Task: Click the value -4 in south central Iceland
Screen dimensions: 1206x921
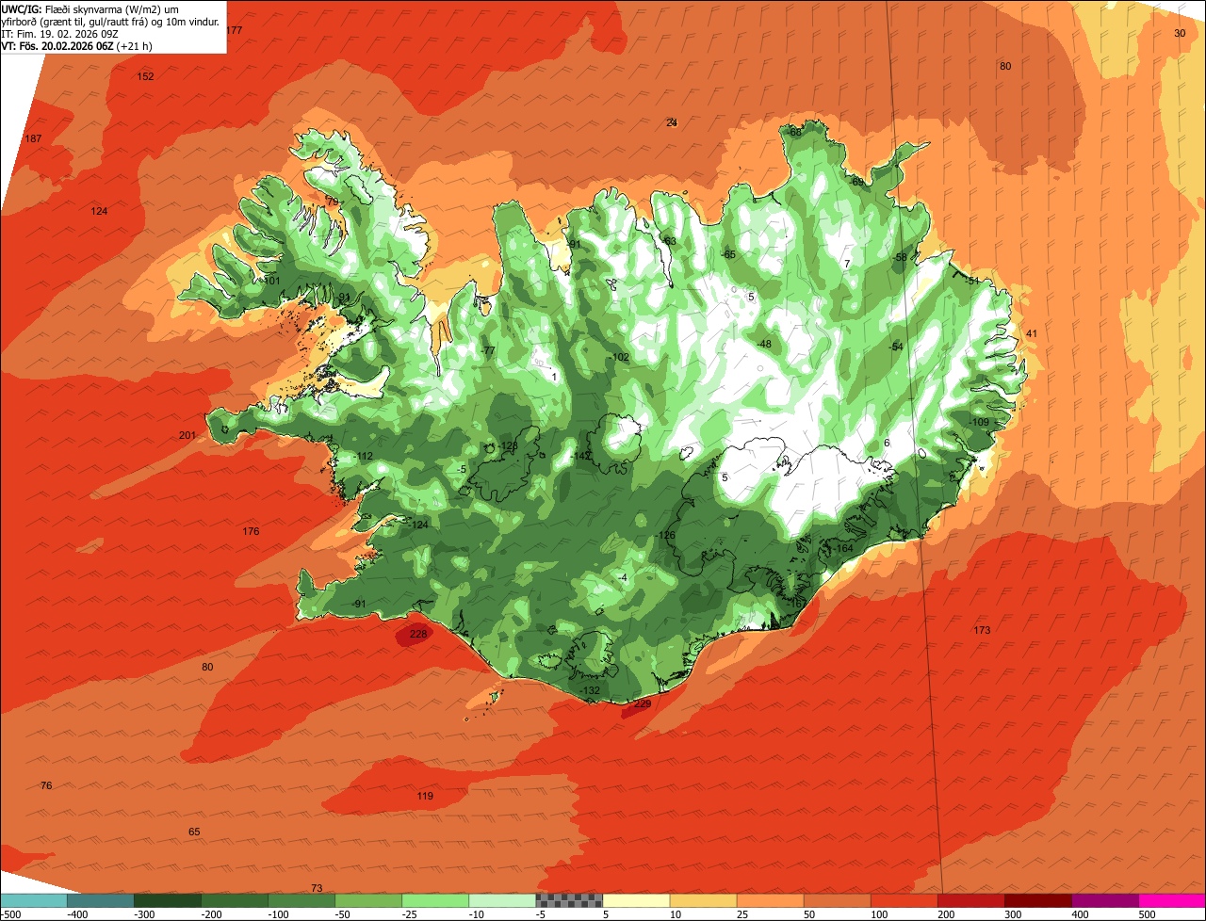Action: 622,577
